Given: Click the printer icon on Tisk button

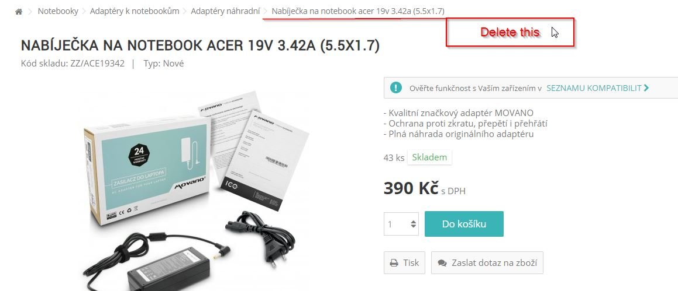Looking at the screenshot, I should coord(394,263).
